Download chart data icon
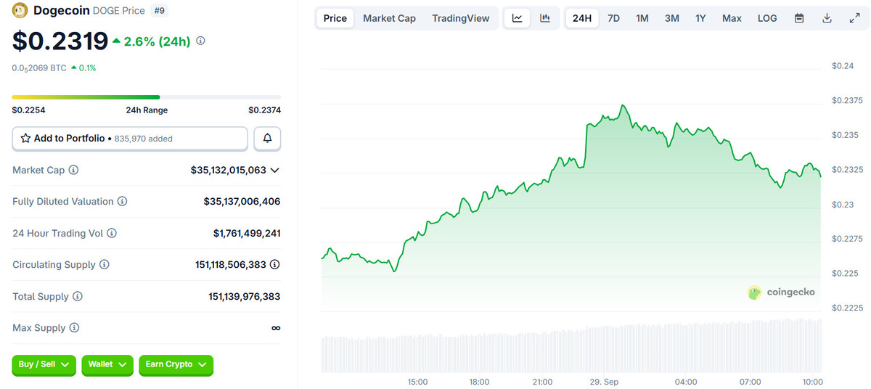The width and height of the screenshot is (871, 389). click(827, 18)
